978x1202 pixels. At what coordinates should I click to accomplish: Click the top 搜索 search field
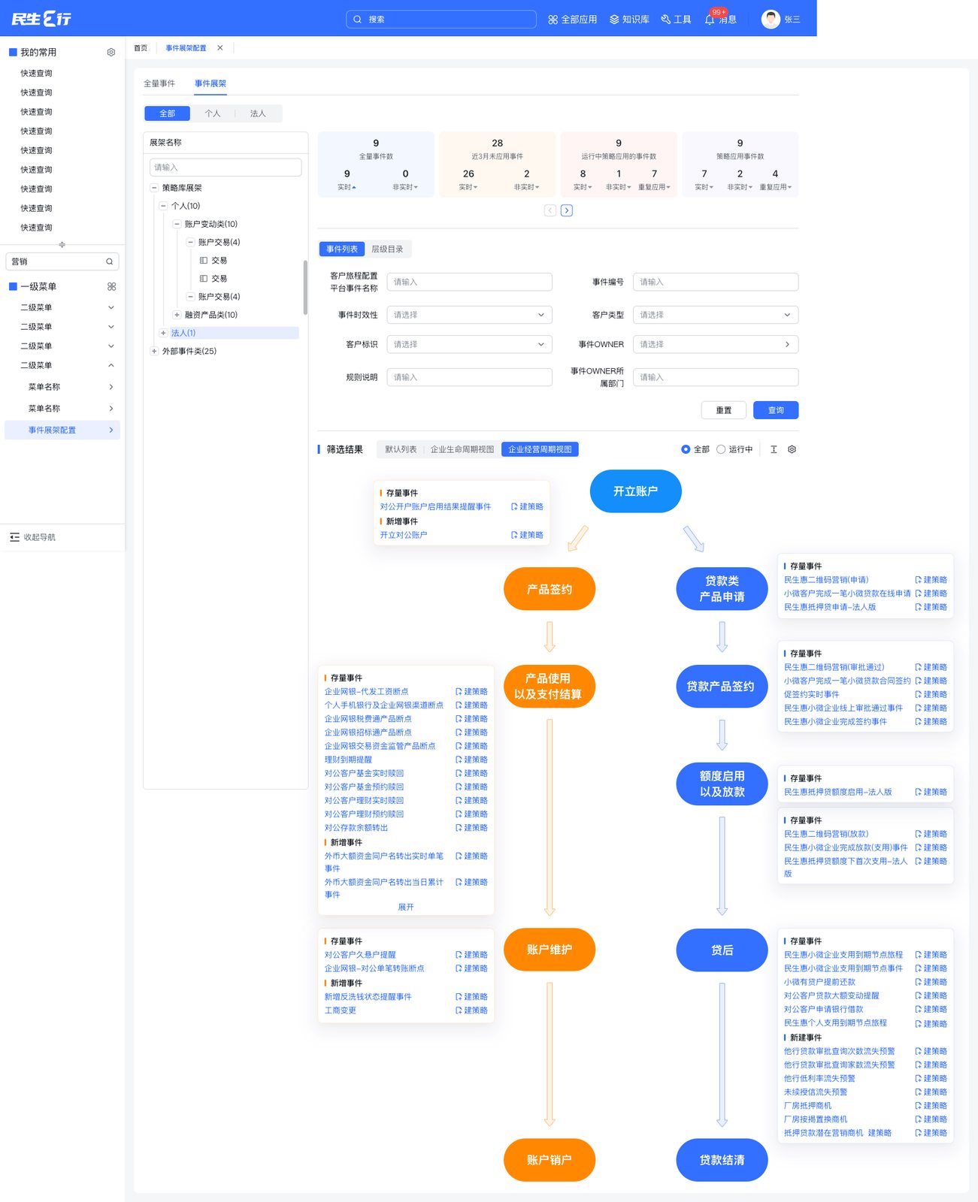441,20
